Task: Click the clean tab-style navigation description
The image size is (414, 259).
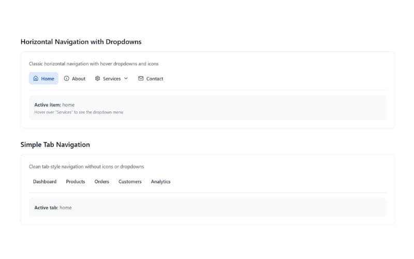Action: (86, 167)
